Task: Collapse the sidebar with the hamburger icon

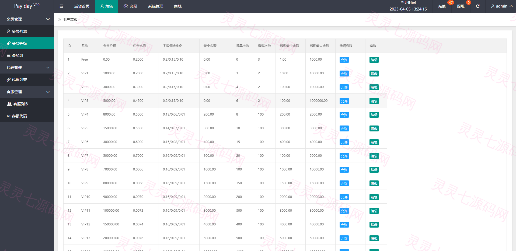Action: (x=61, y=6)
